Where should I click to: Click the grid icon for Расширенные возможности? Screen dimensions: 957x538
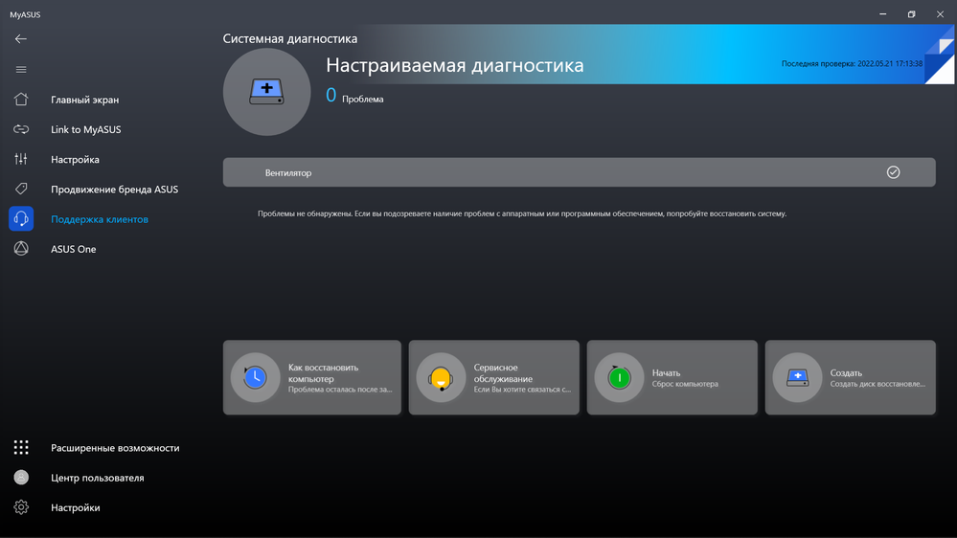(21, 448)
